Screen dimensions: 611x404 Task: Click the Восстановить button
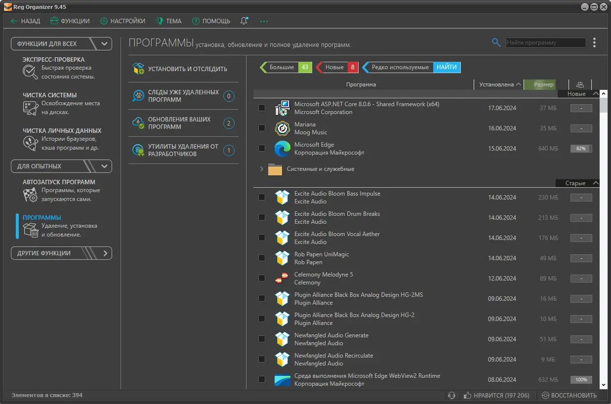click(x=569, y=395)
